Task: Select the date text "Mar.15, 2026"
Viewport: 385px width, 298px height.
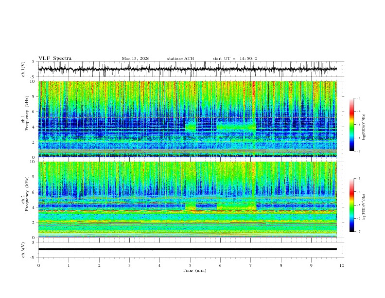Action: 136,58
